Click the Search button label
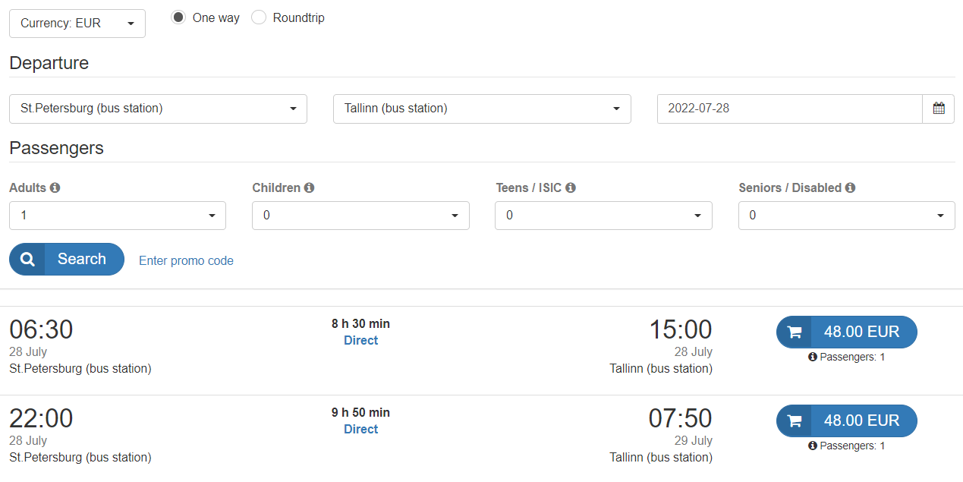The height and width of the screenshot is (482, 963). coord(82,260)
